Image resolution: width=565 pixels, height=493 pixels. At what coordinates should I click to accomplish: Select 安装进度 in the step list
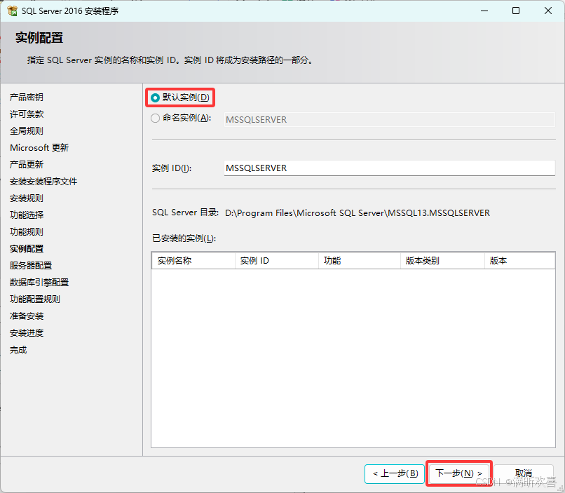(x=27, y=333)
